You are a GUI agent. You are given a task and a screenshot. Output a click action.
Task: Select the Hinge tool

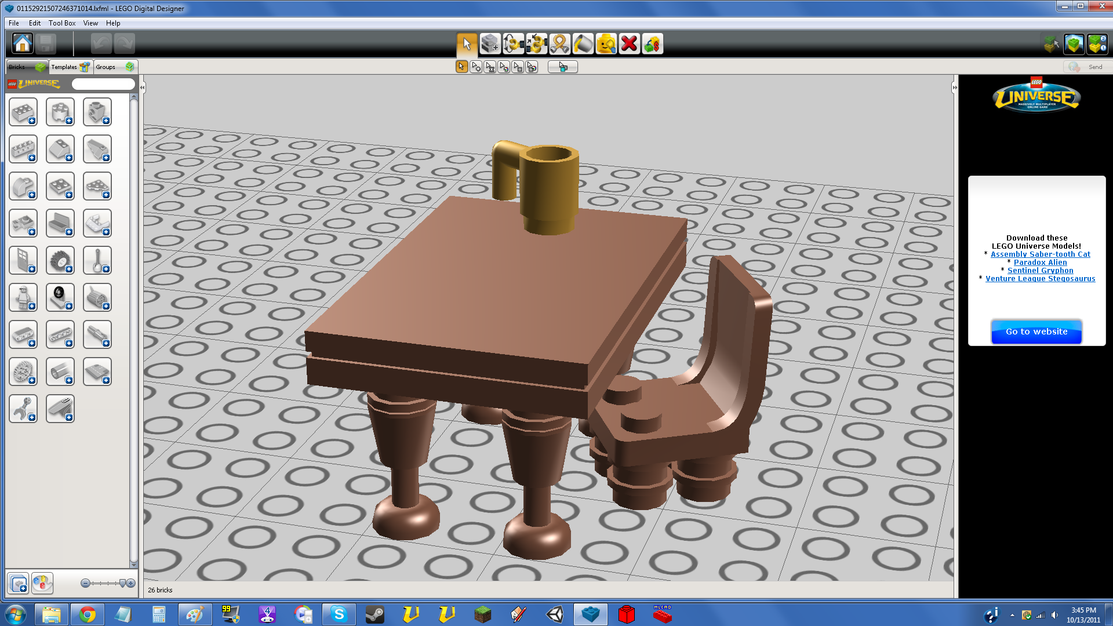[x=513, y=44]
